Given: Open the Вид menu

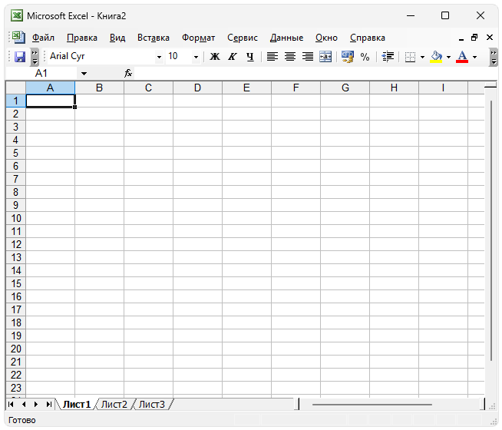Looking at the screenshot, I should click(117, 38).
